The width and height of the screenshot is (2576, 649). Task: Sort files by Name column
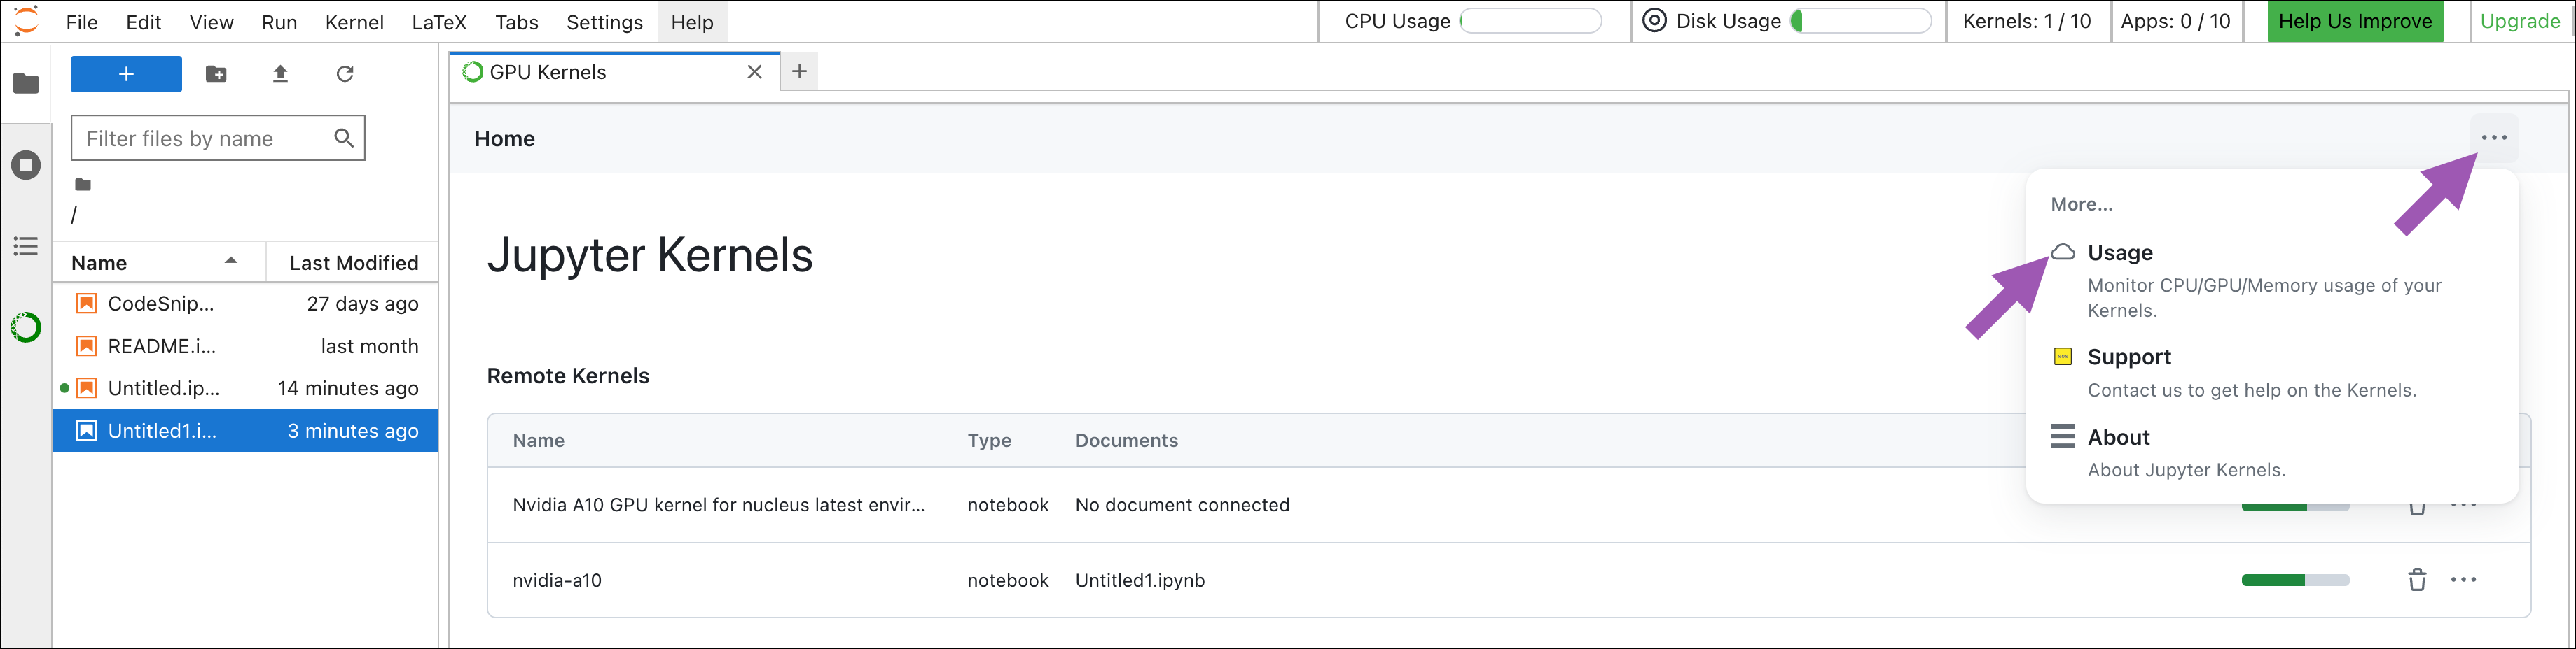pos(159,262)
